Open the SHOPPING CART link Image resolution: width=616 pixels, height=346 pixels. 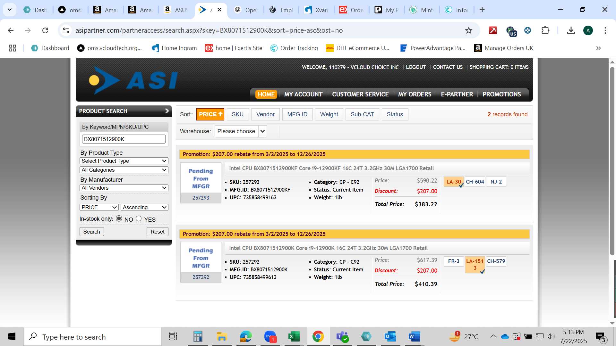click(499, 67)
